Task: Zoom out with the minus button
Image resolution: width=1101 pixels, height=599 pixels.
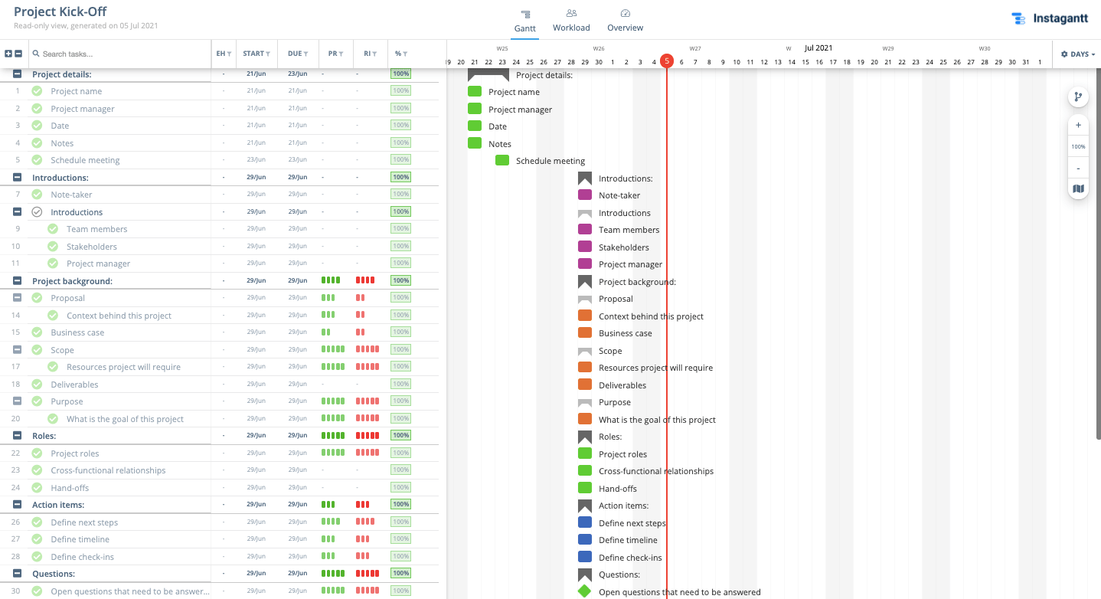Action: point(1078,168)
